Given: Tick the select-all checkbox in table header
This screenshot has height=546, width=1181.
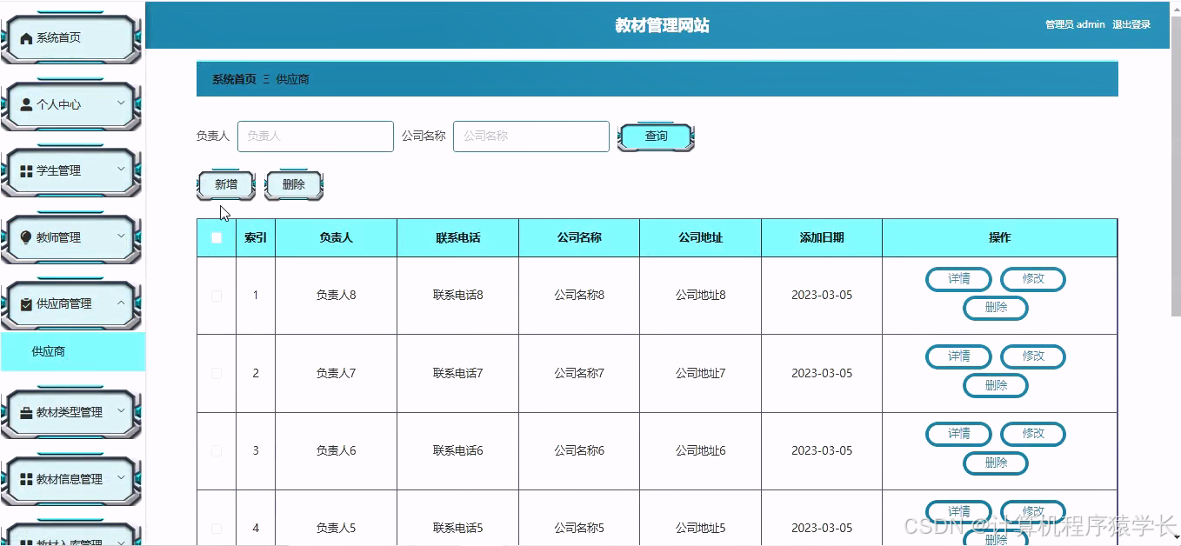Looking at the screenshot, I should tap(217, 237).
